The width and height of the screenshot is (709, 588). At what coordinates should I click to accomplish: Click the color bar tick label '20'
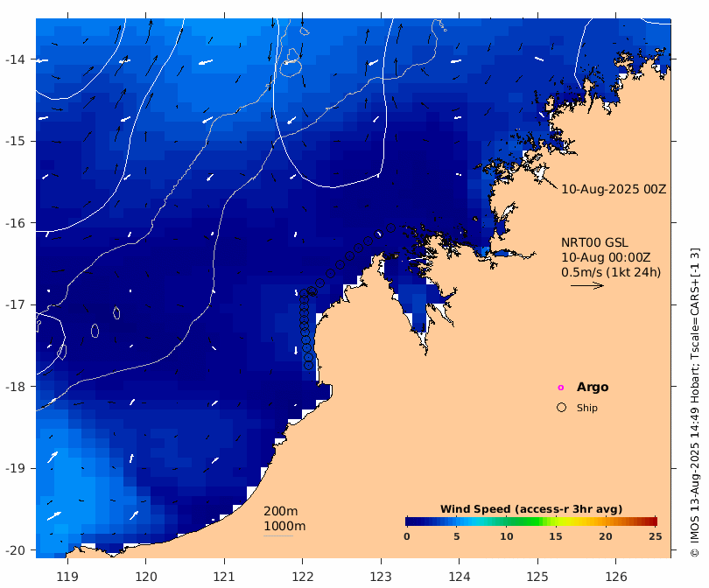click(x=606, y=536)
